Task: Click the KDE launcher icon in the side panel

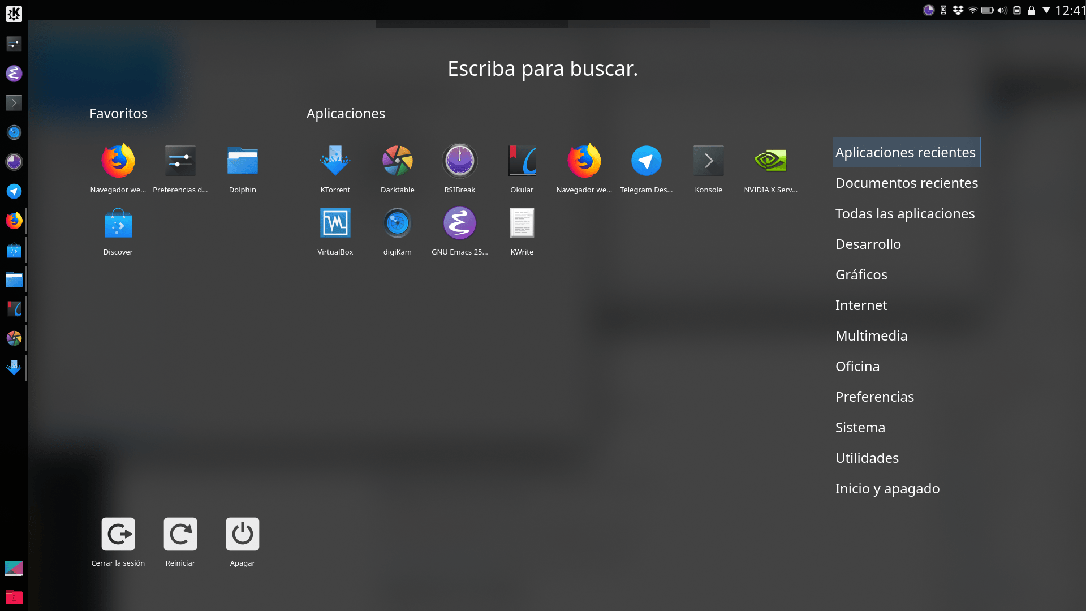Action: 14,14
